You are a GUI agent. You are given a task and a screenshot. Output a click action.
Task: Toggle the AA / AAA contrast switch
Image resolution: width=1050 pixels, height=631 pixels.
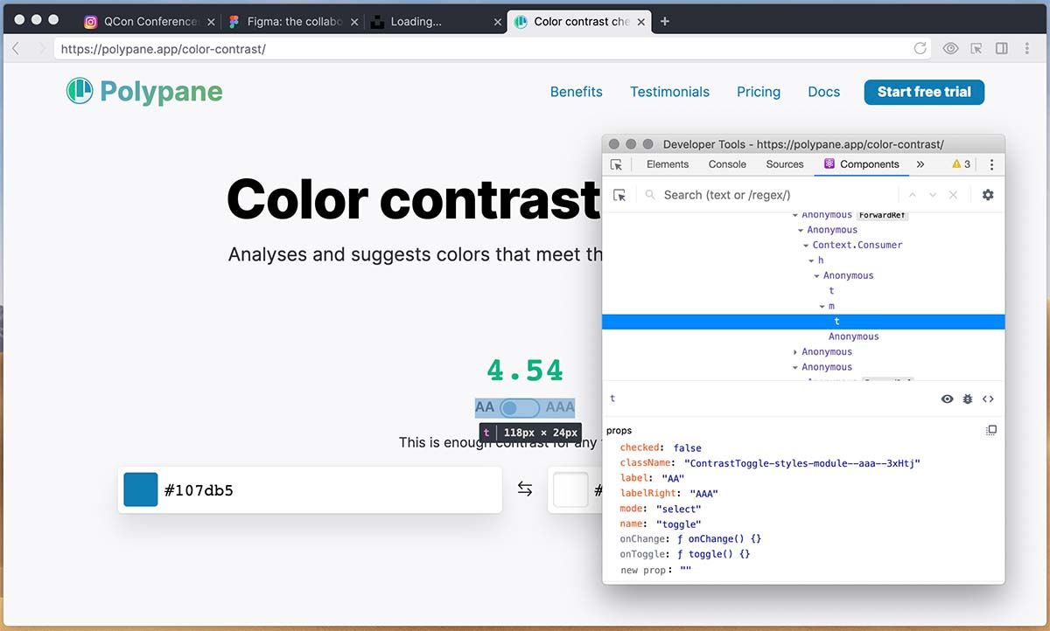pos(520,407)
